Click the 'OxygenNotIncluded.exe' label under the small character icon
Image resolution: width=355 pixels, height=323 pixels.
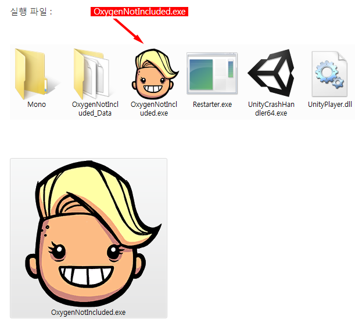(154, 109)
